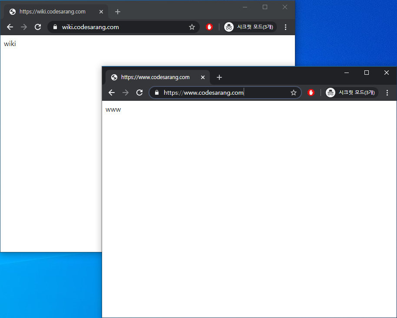Select the https://wiki.codesarang.com tab
This screenshot has width=397, height=318.
coord(56,12)
